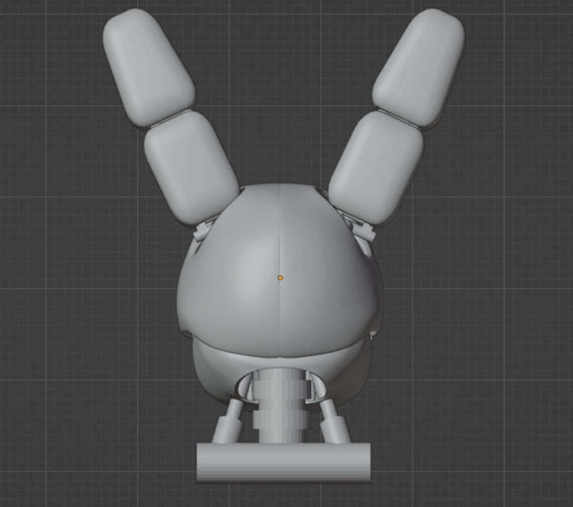Select the large rounded head mesh
Image resolution: width=573 pixels, height=507 pixels.
280,270
